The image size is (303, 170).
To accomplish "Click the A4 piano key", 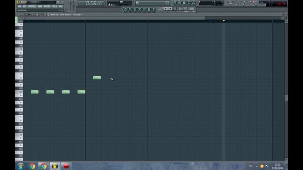I will 19,102.
